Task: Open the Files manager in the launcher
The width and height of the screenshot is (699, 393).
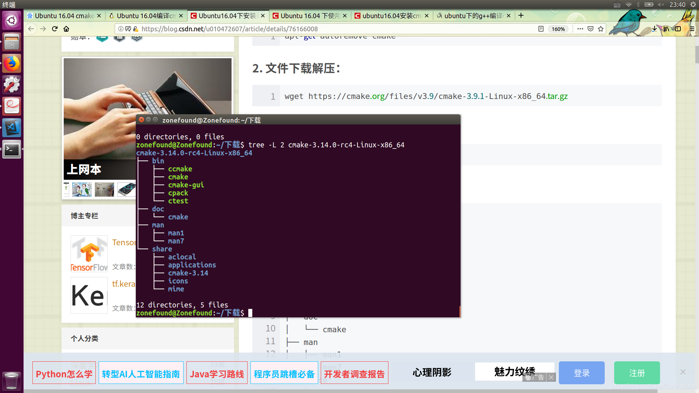Action: click(x=12, y=42)
